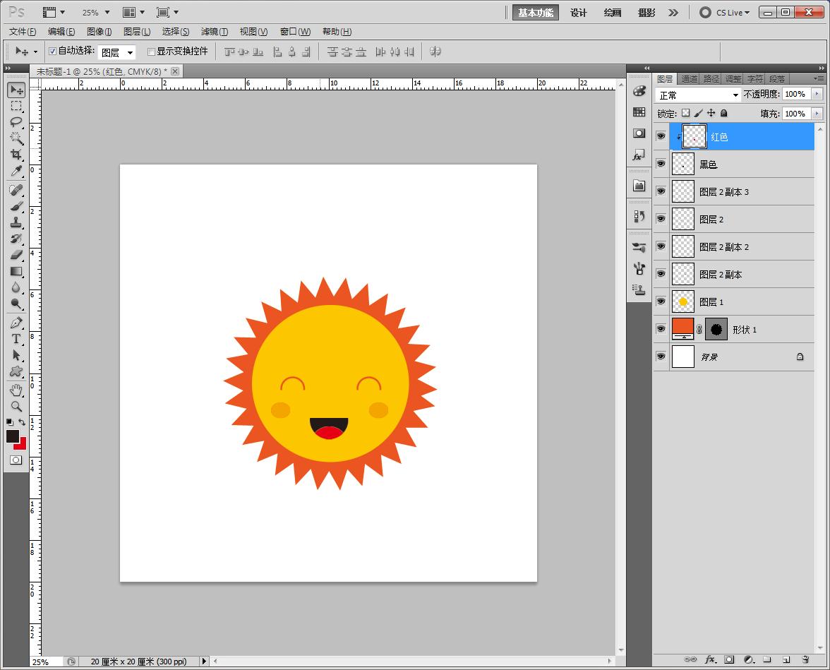Switch to the 通道 tab
This screenshot has height=670, width=830.
click(689, 79)
